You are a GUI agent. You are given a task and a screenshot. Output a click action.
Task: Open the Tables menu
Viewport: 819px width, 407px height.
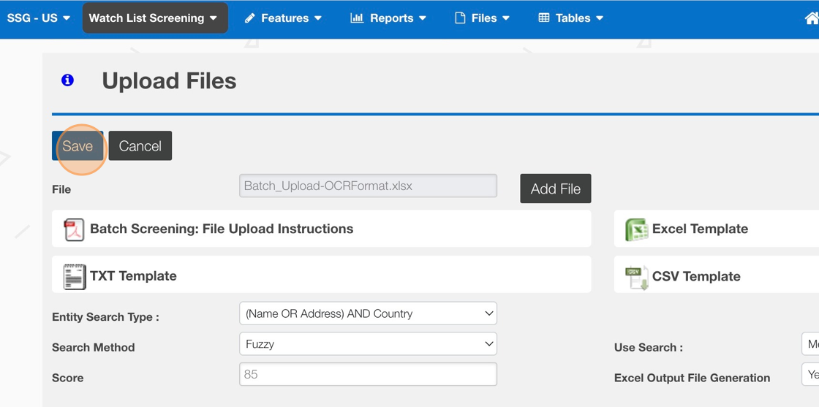(x=571, y=18)
